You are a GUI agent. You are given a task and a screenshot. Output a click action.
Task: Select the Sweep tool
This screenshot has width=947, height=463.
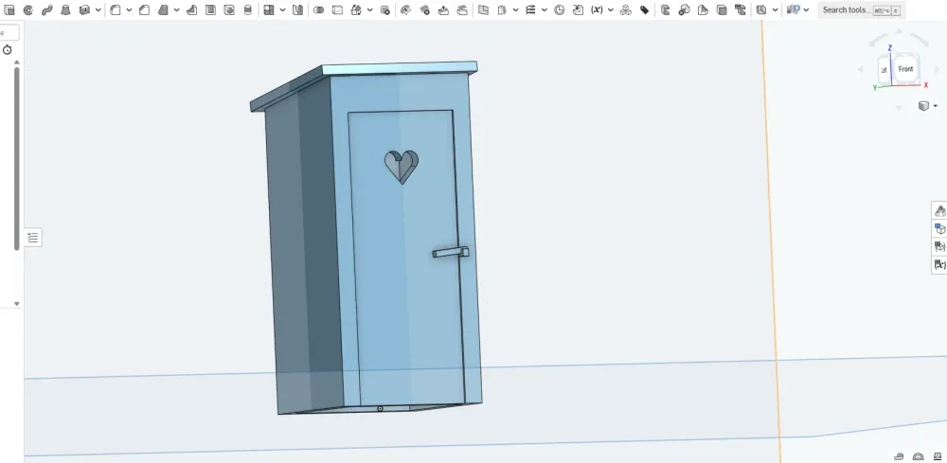click(x=46, y=9)
